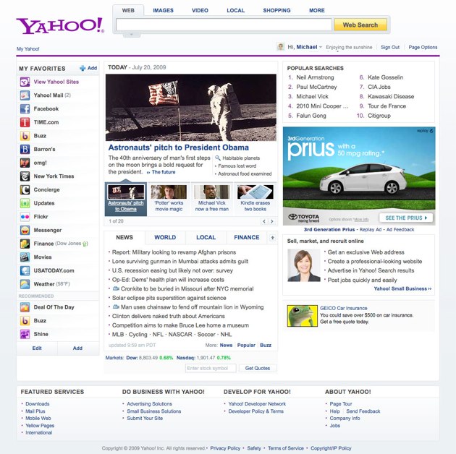The image size is (456, 454).
Task: Click the GEICO gecko image
Action: pyautogui.click(x=302, y=316)
